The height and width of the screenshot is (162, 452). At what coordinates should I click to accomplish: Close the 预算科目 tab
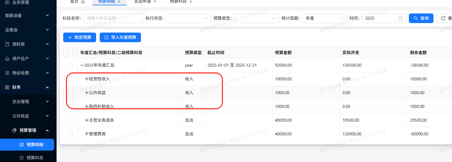(x=191, y=1)
